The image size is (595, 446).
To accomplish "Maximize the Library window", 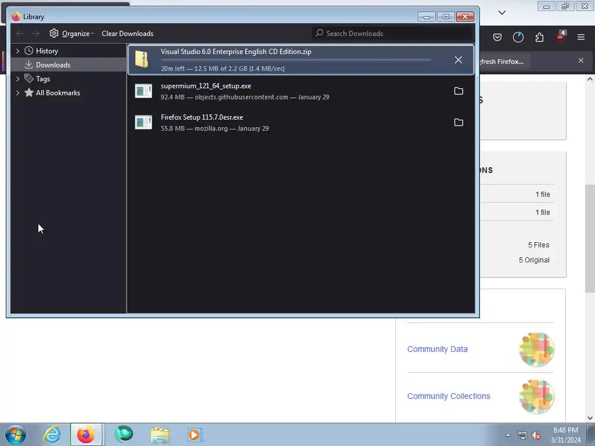I will tap(446, 17).
